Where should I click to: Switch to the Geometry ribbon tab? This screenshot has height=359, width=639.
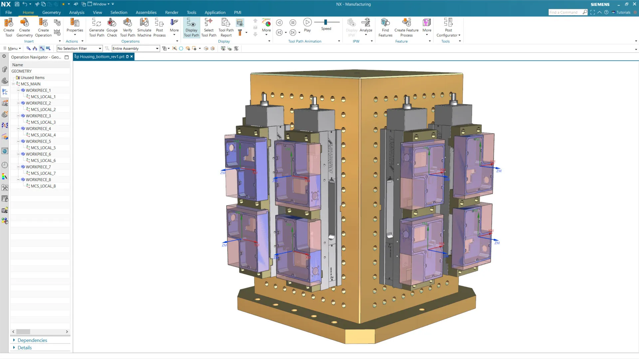click(x=51, y=12)
